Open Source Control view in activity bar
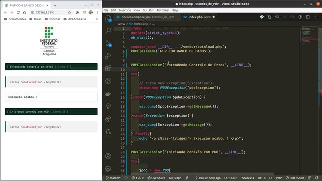The height and width of the screenshot is (181, 322). 108,44
